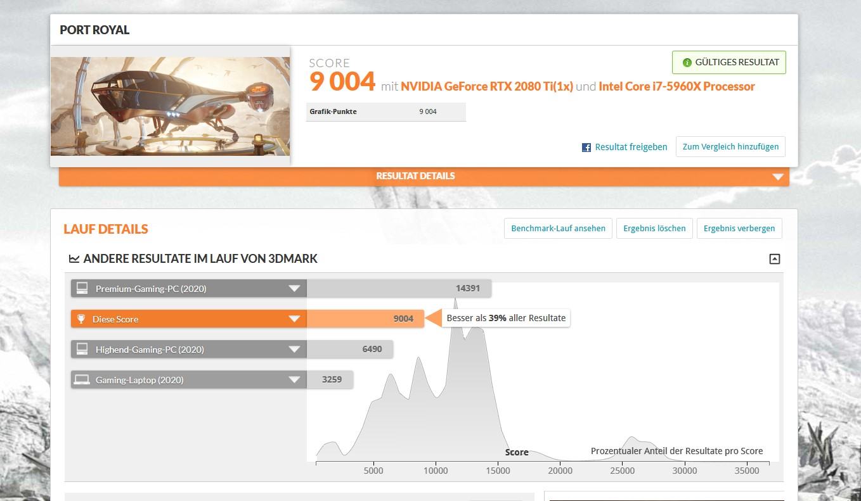The width and height of the screenshot is (861, 501).
Task: Click the monitor icon on Premium-Gaming-PC row
Action: point(82,288)
